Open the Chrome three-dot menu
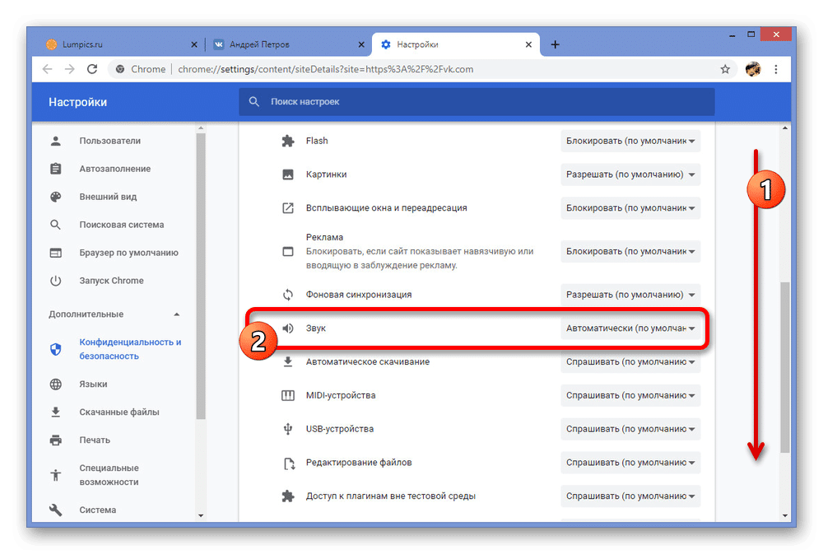Screen dimensions: 823x554 click(776, 69)
